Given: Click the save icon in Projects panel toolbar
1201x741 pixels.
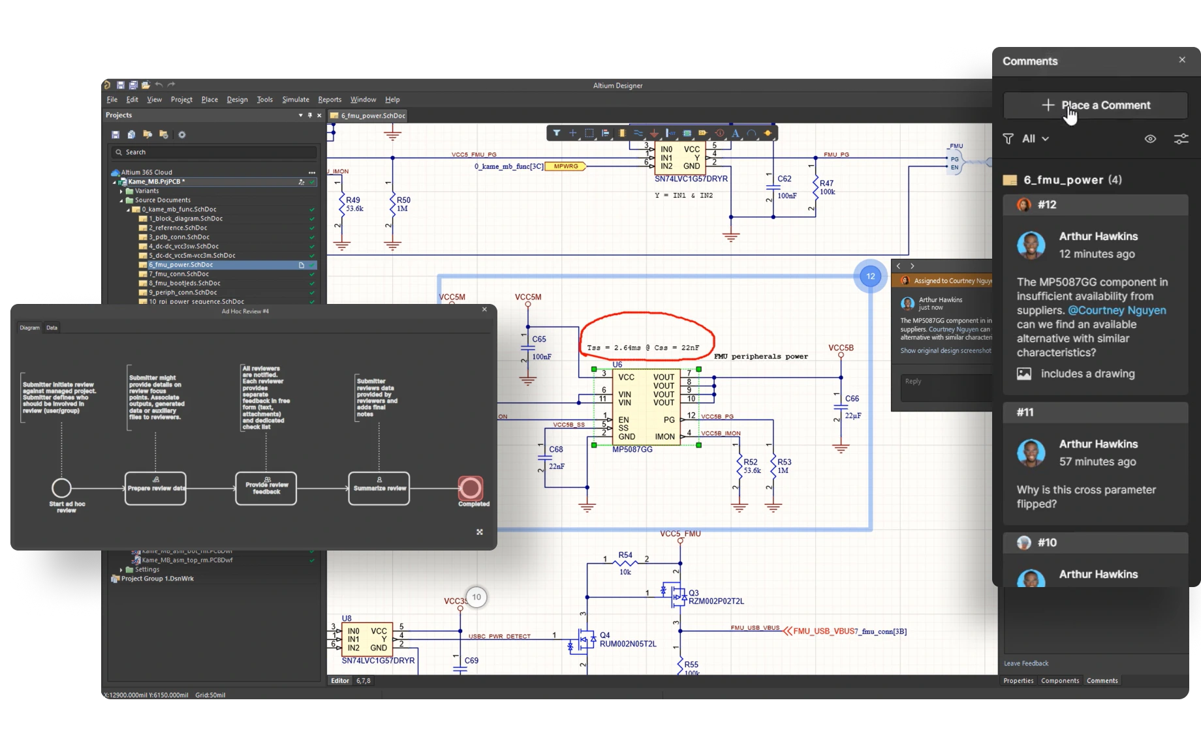Looking at the screenshot, I should 116,134.
